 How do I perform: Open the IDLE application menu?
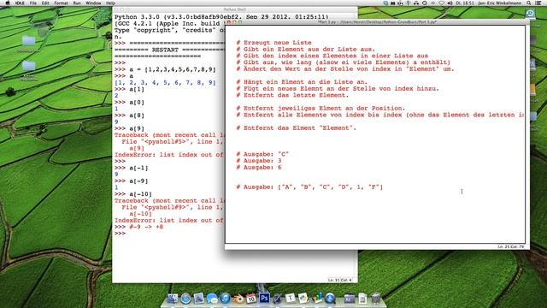(x=20, y=3)
